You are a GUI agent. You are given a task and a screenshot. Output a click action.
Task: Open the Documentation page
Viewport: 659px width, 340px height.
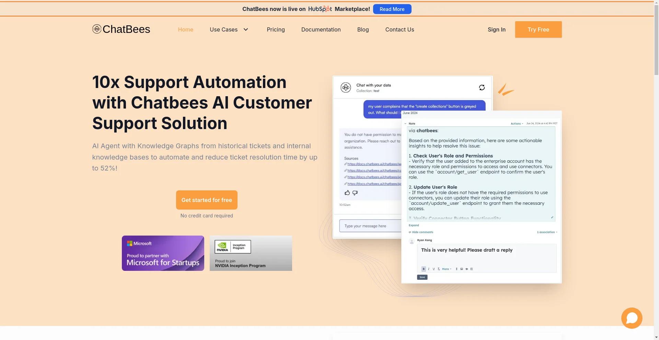click(321, 29)
